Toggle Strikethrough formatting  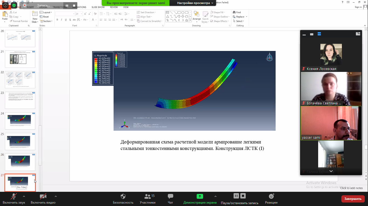pyautogui.click(x=74, y=20)
